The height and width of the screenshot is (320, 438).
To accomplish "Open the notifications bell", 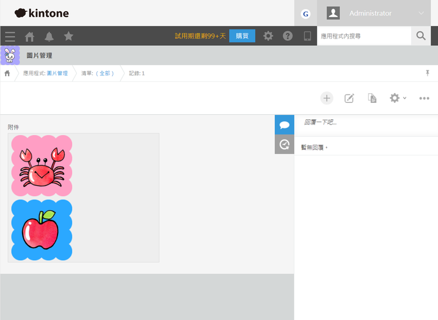I will point(49,36).
